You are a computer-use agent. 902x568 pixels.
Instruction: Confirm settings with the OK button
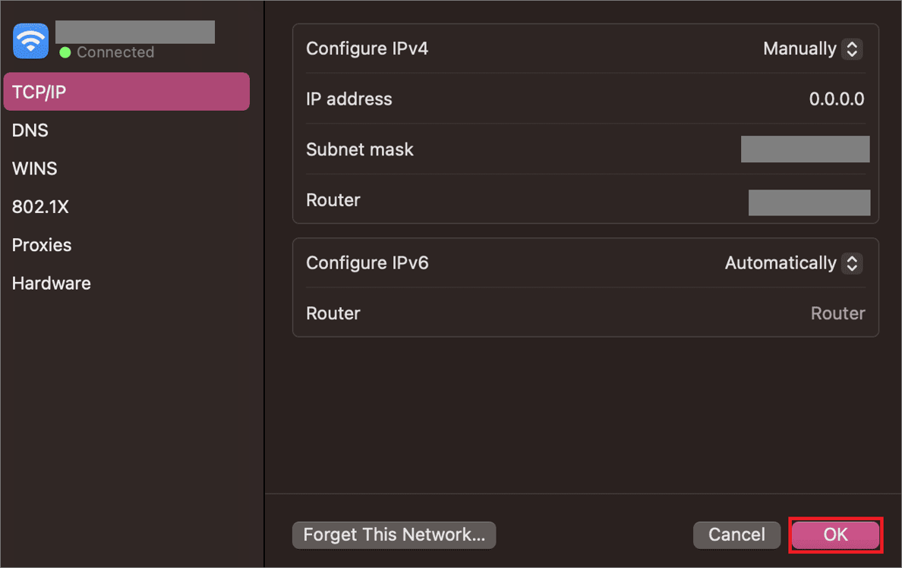(834, 535)
